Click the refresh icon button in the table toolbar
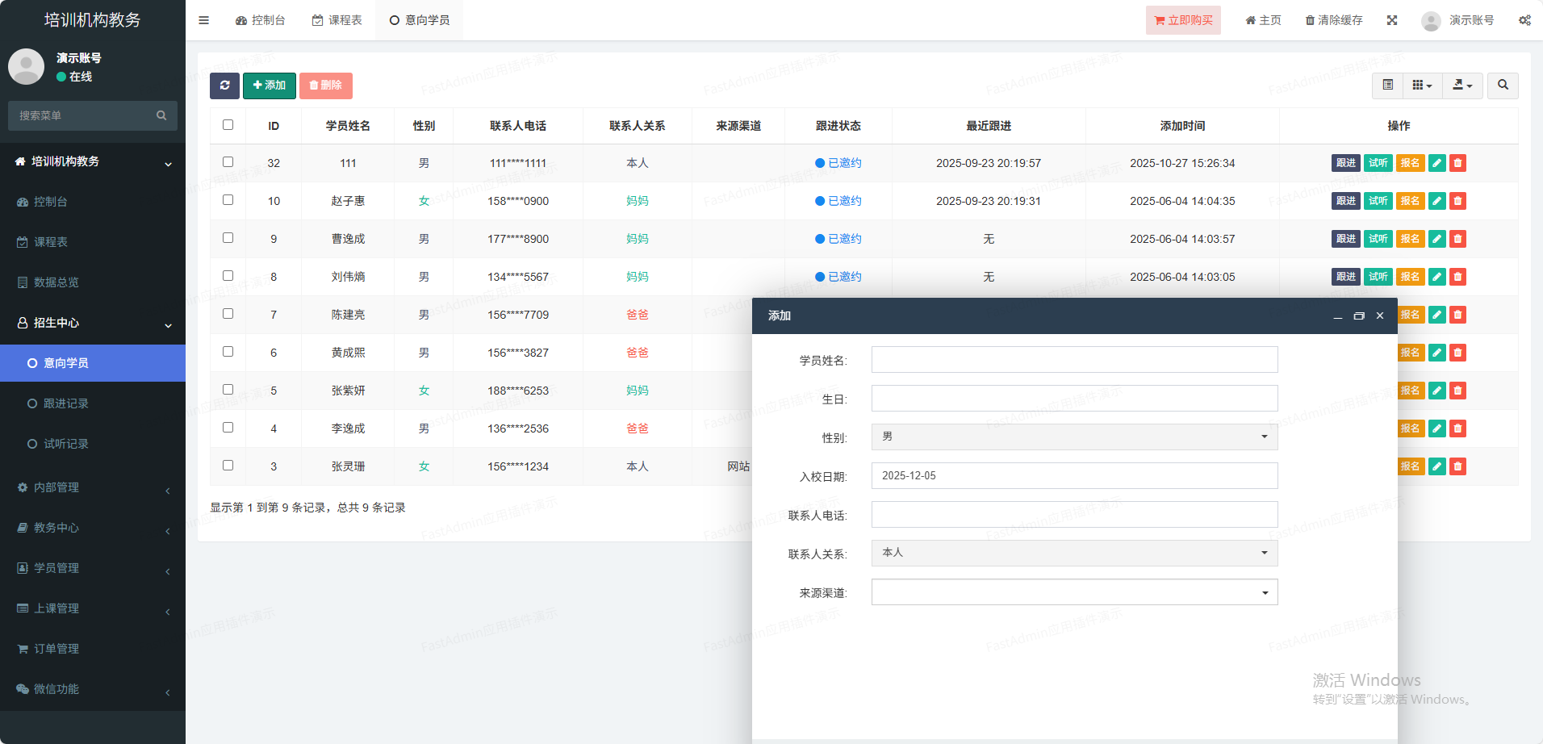 (224, 86)
